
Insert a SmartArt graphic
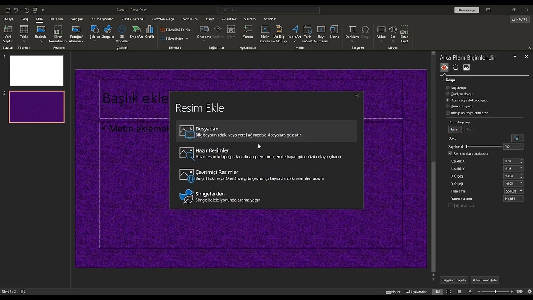(136, 32)
